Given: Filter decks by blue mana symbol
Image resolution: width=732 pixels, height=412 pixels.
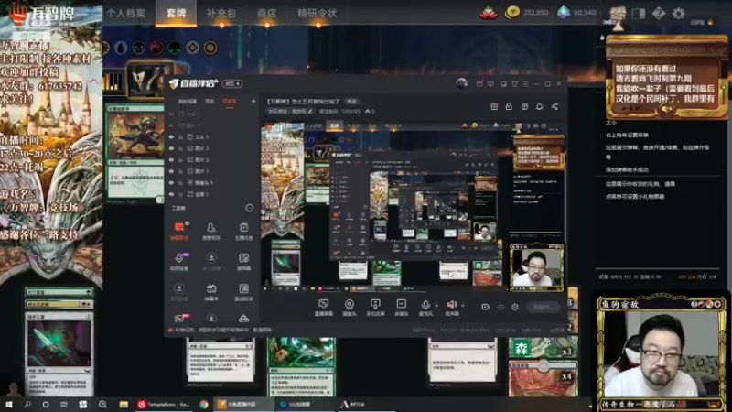Looking at the screenshot, I should point(121,48).
